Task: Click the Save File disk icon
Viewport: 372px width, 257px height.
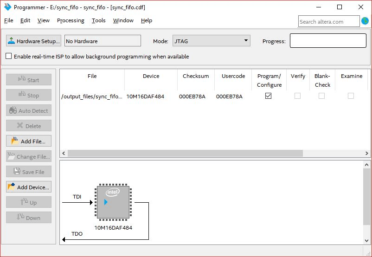Action: pyautogui.click(x=17, y=172)
